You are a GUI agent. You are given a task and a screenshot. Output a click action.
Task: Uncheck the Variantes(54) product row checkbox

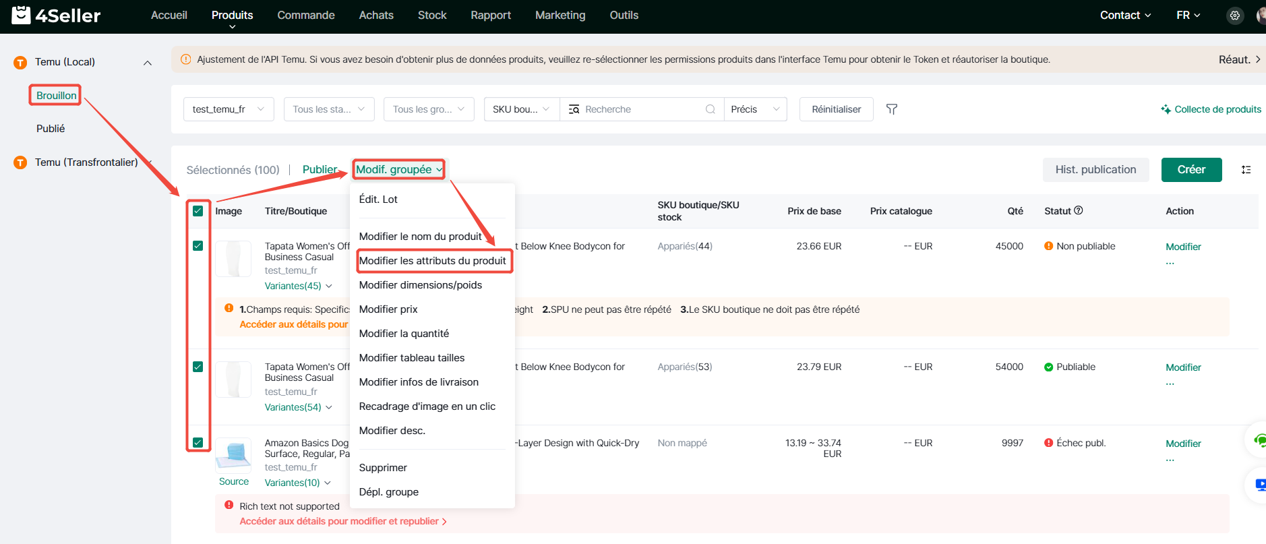pos(198,367)
